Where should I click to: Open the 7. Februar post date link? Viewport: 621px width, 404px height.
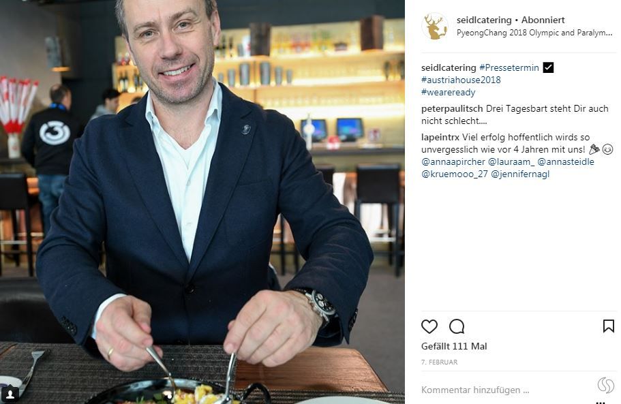pyautogui.click(x=439, y=362)
